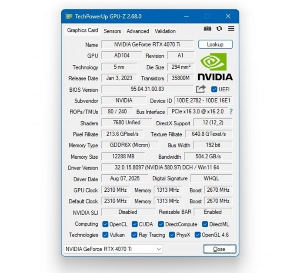Click the Memory Type GDDR6X (Micron)
This screenshot has height=273, width=287.
click(x=130, y=145)
